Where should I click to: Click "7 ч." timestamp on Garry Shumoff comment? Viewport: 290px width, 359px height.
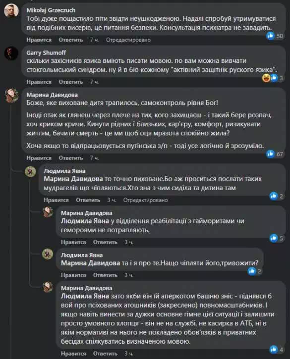pos(95,82)
